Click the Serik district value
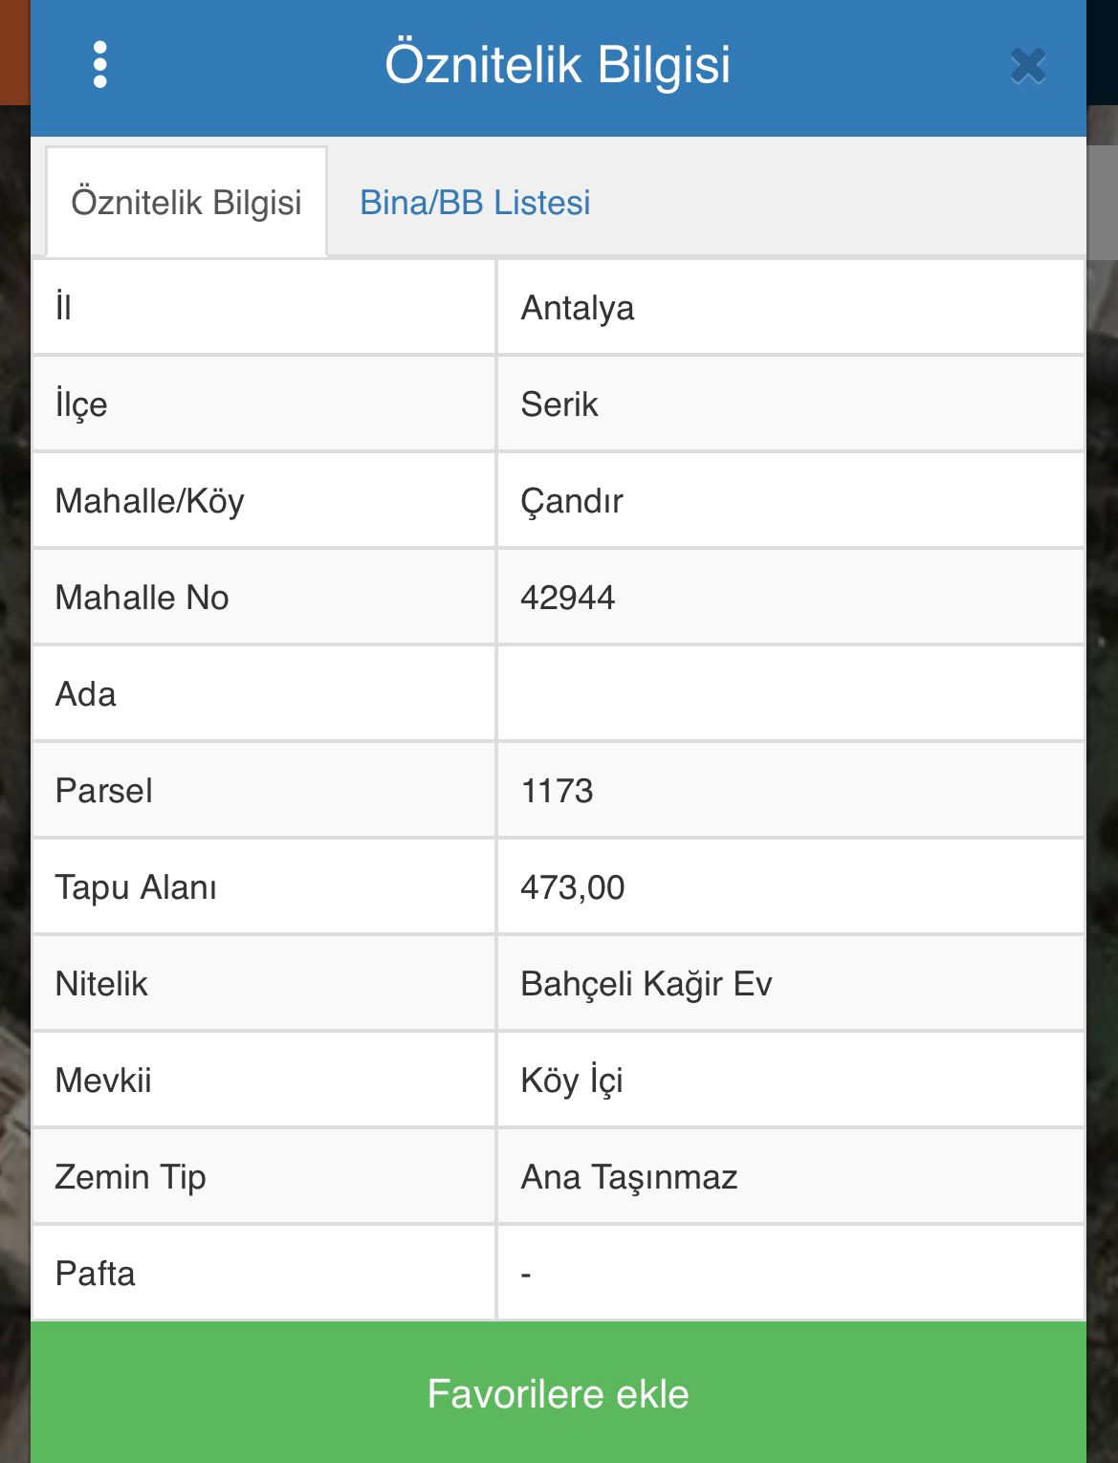The image size is (1118, 1463). click(559, 404)
